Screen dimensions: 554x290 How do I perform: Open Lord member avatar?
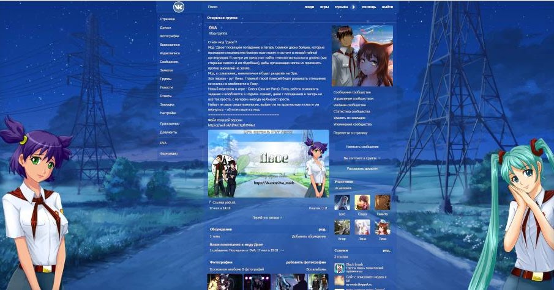click(342, 203)
